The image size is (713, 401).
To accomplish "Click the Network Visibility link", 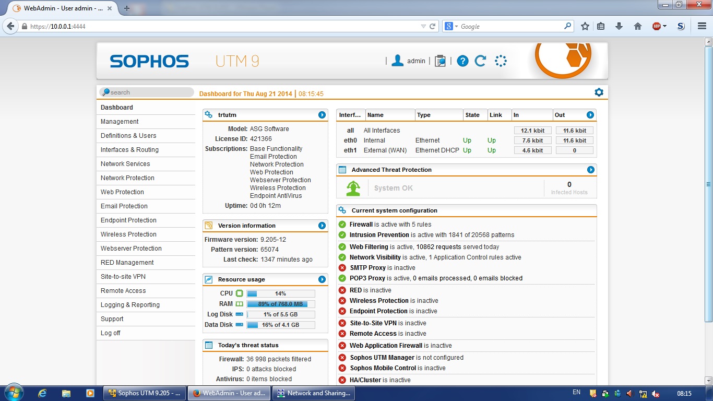I will point(375,257).
